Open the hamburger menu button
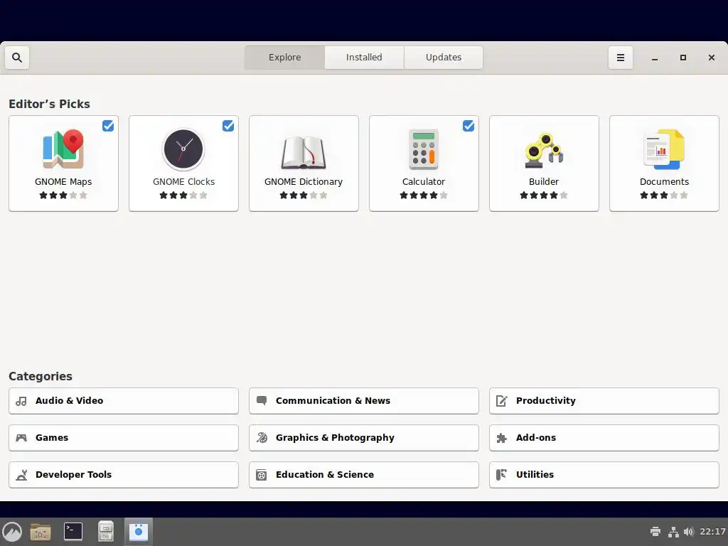 pyautogui.click(x=620, y=58)
